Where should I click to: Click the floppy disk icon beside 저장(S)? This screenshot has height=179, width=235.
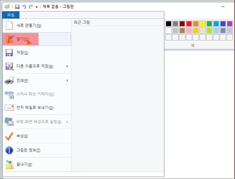(9, 53)
